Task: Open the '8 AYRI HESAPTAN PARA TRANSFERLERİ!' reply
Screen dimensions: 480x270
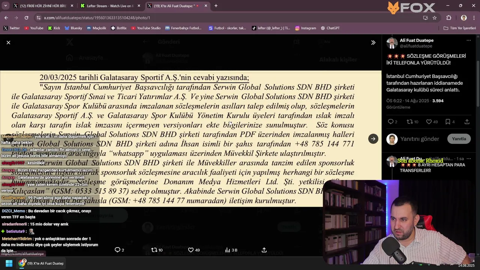Action: click(432, 168)
